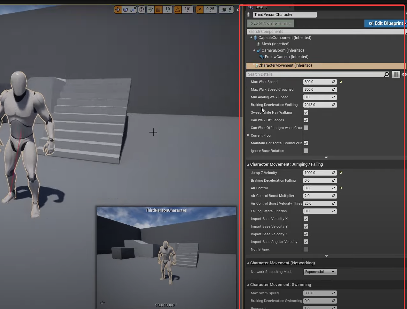Reset Max Walk Speed to default arrow
Screen dimensions: 407x309
click(x=341, y=82)
